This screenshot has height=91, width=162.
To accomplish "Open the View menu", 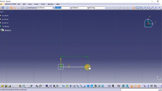I will (x=30, y=4).
